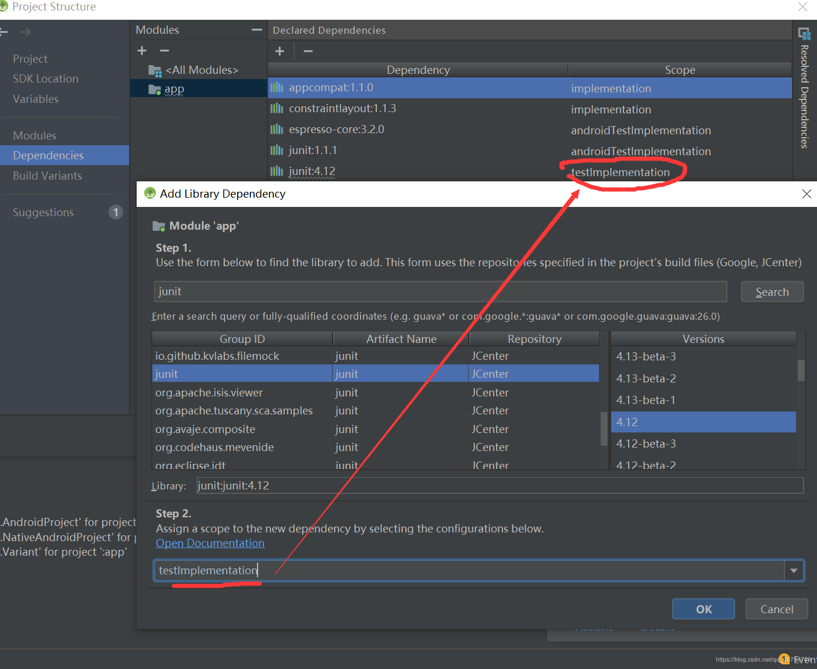Click testImplementation scope of junit:4.12

(x=620, y=173)
